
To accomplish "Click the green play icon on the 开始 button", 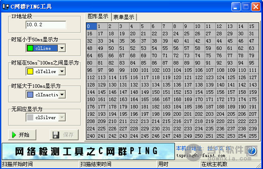I will [x=14, y=135].
